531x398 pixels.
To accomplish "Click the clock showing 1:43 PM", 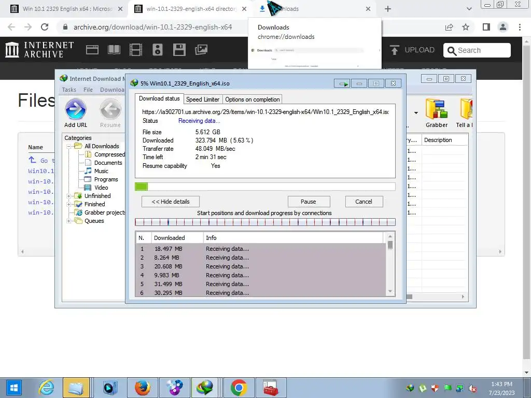I will [501, 384].
